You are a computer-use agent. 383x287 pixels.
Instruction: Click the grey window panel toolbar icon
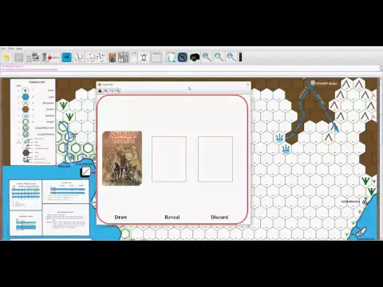click(x=156, y=57)
